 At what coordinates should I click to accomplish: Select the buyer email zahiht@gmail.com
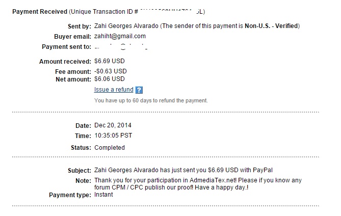click(120, 36)
